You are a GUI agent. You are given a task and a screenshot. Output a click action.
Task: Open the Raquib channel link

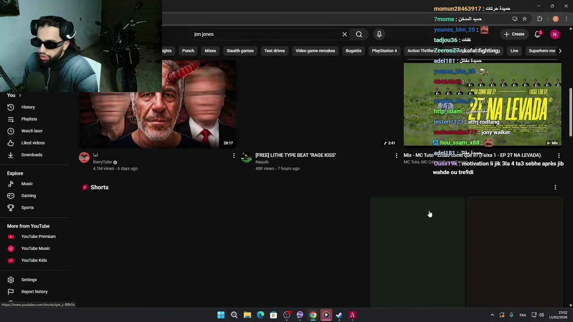pos(262,162)
